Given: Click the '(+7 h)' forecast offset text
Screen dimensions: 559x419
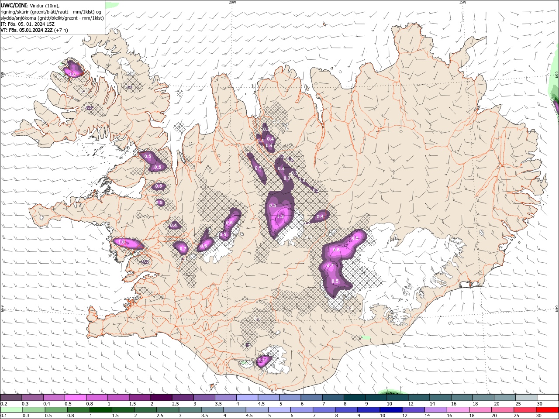Looking at the screenshot, I should click(x=61, y=30).
